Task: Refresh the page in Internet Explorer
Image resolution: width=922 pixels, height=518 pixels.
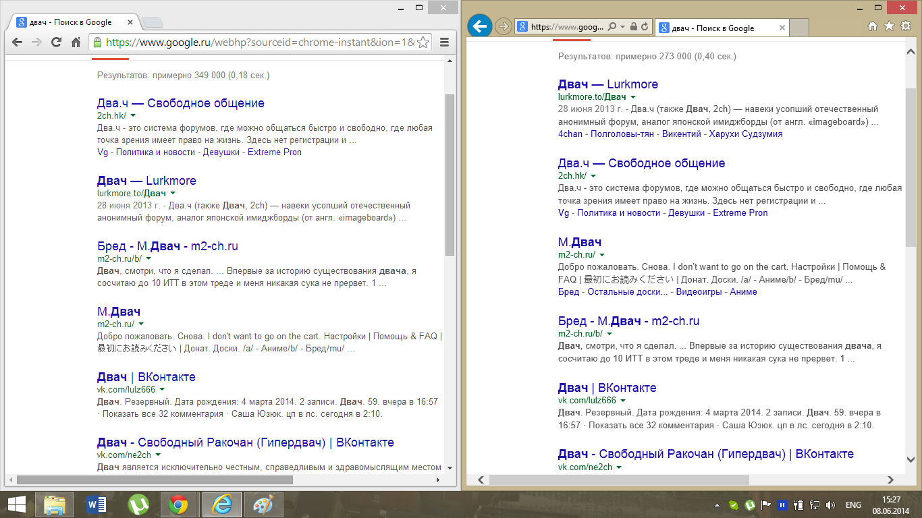Action: [645, 27]
